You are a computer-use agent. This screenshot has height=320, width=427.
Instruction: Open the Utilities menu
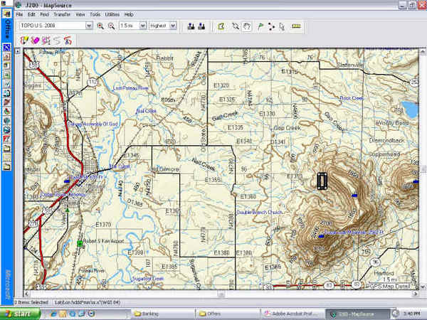click(x=112, y=14)
